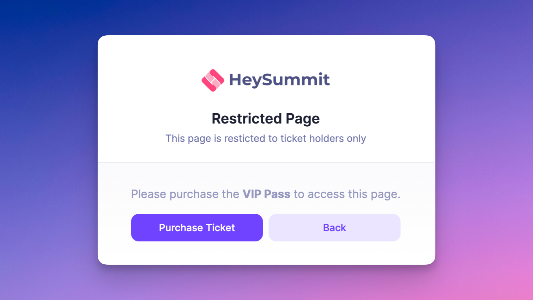Click the horizontal divider line in the card
The image size is (533, 300).
tap(266, 163)
